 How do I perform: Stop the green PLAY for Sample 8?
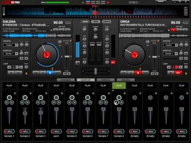tap(119, 86)
